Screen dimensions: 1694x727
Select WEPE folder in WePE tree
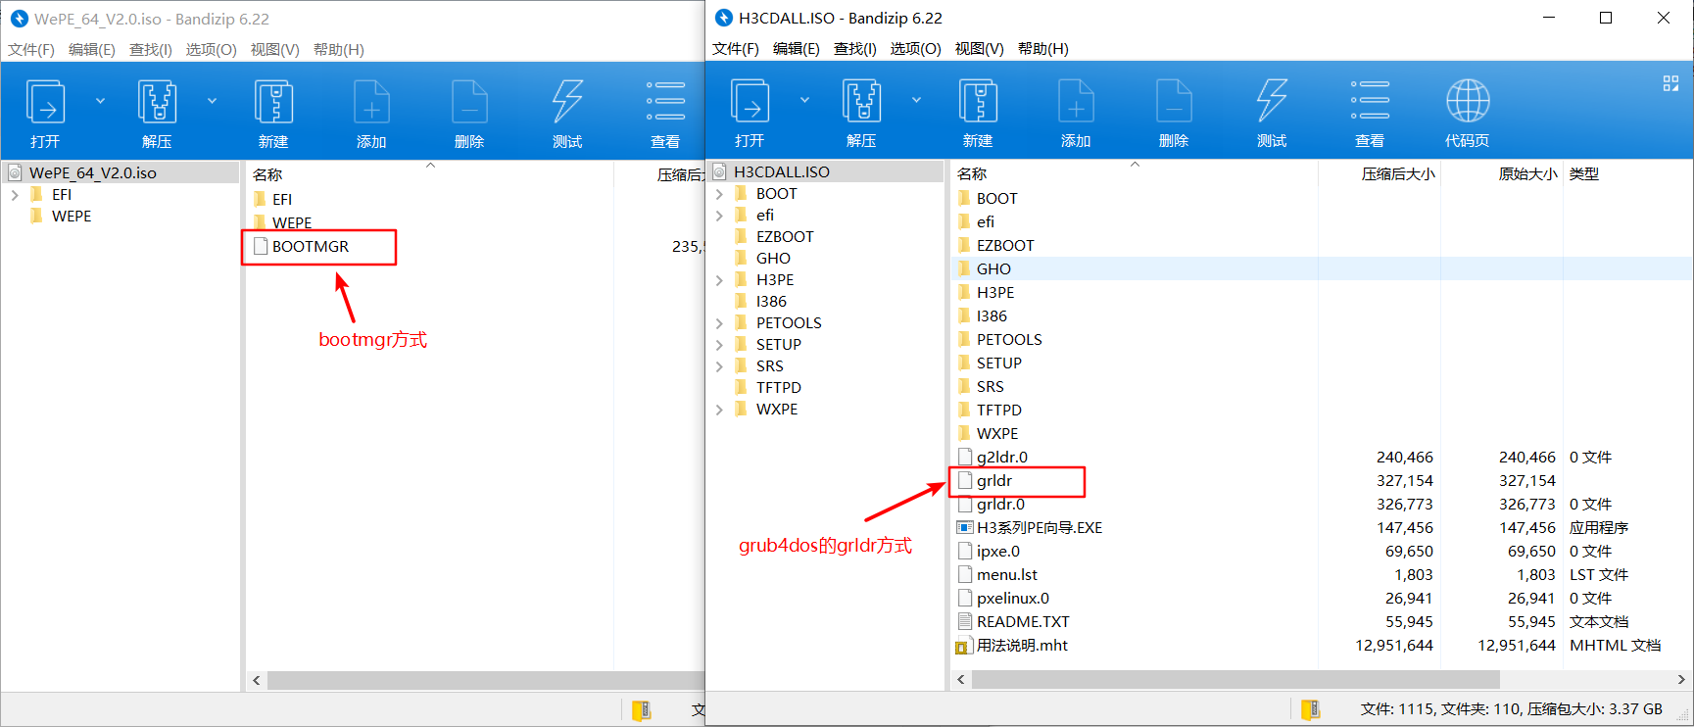tap(72, 217)
